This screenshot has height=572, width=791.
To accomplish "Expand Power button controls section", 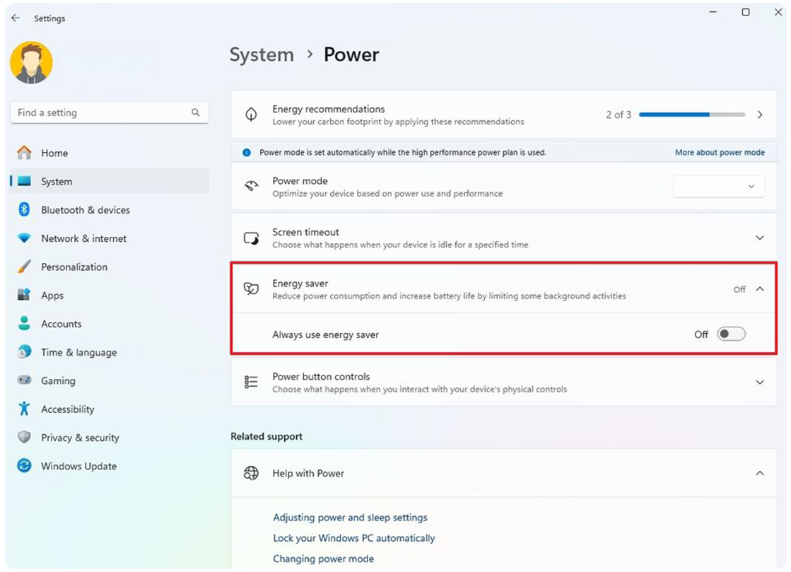I will coord(760,383).
